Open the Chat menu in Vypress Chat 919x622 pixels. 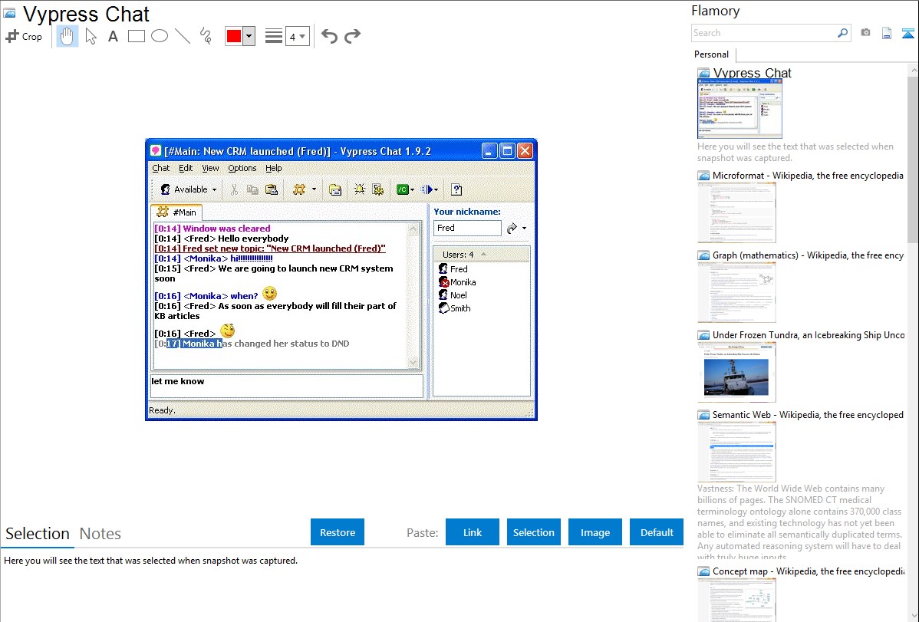tap(160, 168)
